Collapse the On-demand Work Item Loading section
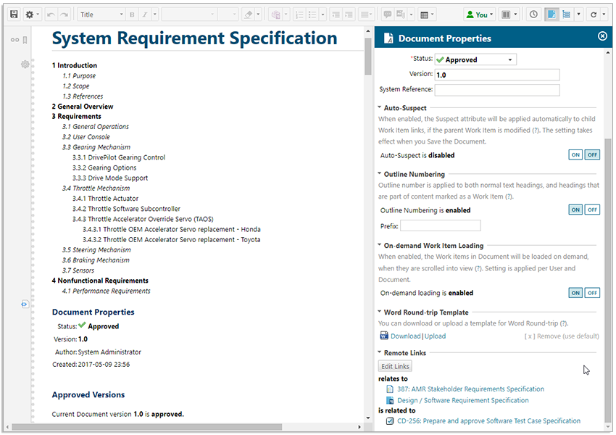Image resolution: width=616 pixels, height=435 pixels. click(380, 245)
